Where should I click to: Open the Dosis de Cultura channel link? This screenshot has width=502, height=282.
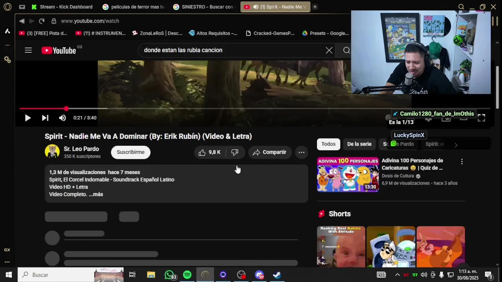[x=398, y=176]
